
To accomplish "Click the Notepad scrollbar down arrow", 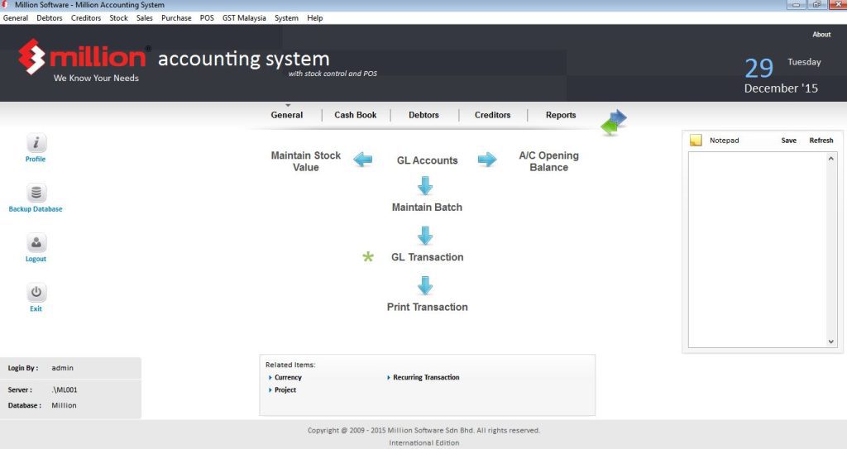I will click(x=831, y=342).
